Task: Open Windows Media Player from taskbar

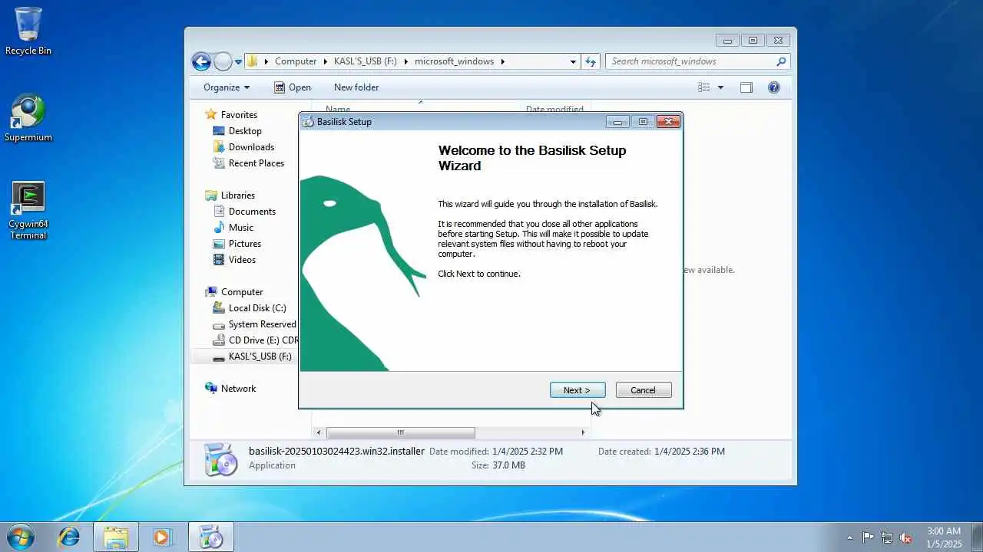Action: [x=162, y=537]
